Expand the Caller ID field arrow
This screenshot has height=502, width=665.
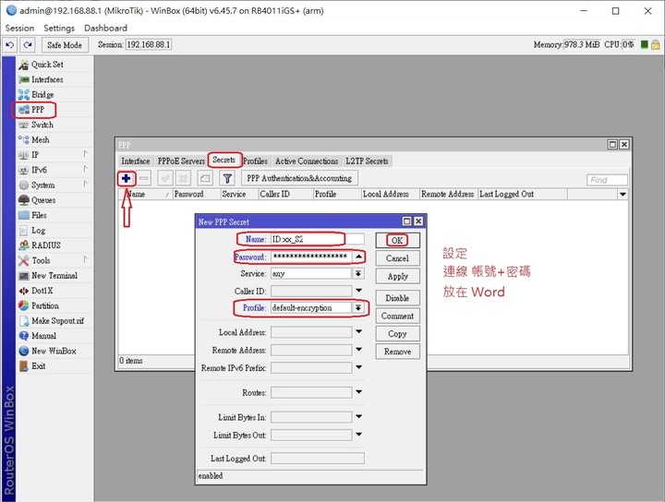(x=358, y=291)
